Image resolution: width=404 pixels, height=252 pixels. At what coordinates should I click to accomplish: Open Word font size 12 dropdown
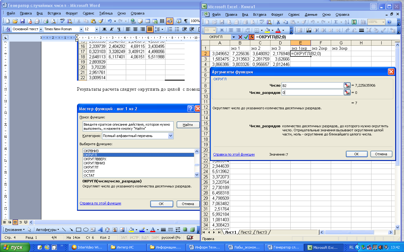click(x=97, y=29)
